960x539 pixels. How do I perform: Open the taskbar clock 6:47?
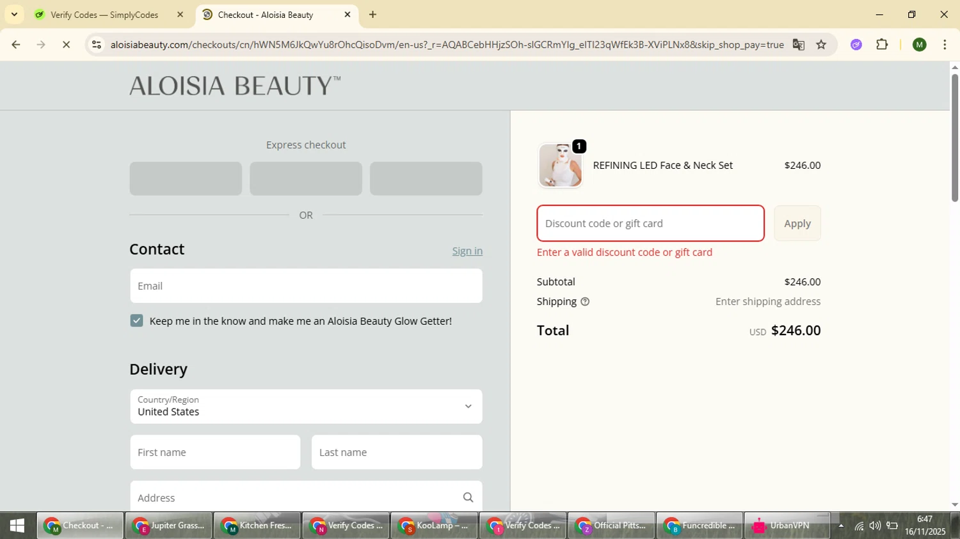[925, 526]
